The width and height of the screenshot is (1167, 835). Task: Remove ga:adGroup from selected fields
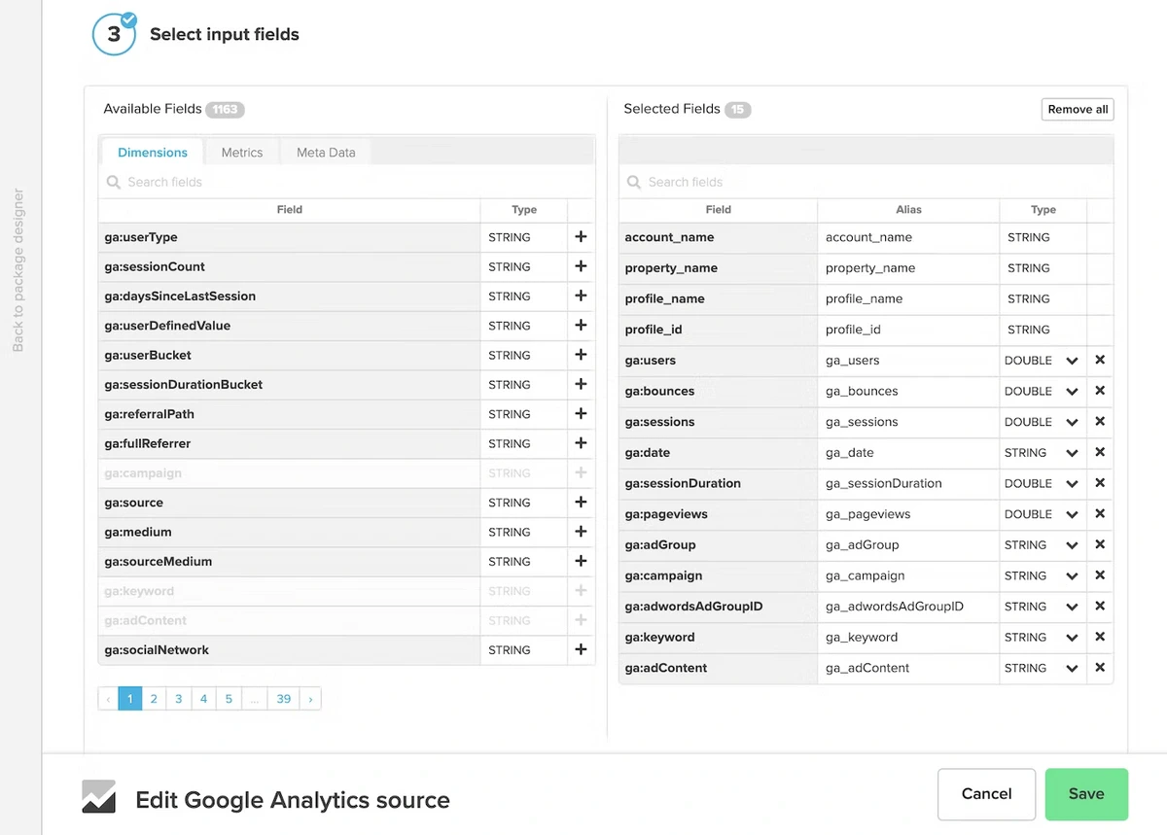click(1100, 544)
